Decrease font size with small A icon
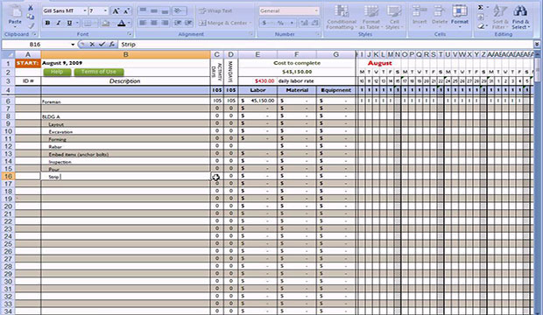This screenshot has height=315, width=543. pos(126,11)
